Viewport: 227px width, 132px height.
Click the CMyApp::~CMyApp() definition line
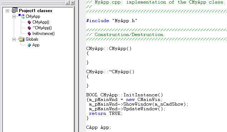(x=110, y=72)
